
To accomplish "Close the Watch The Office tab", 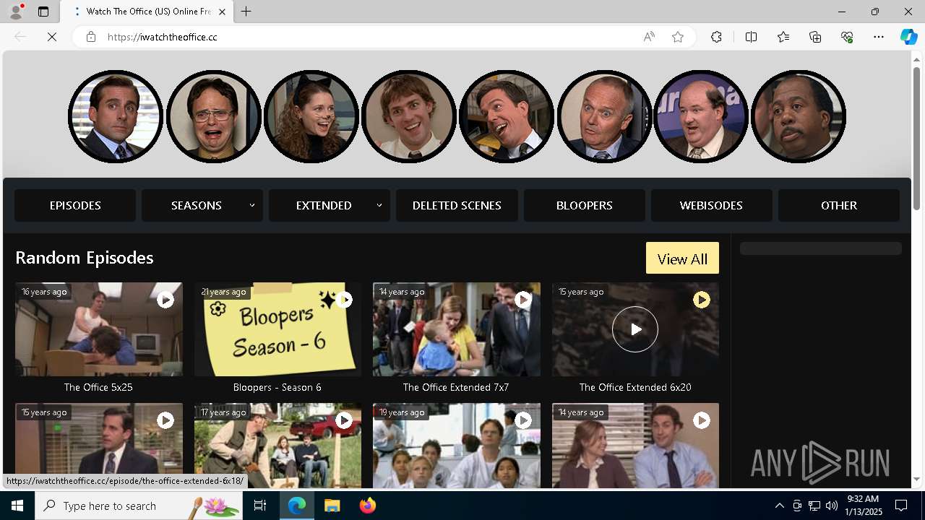I will click(x=222, y=12).
